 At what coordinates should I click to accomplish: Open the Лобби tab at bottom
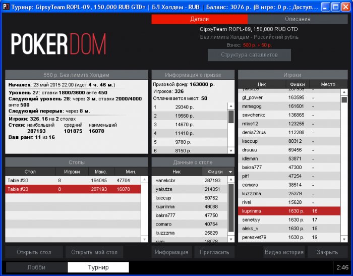36,267
